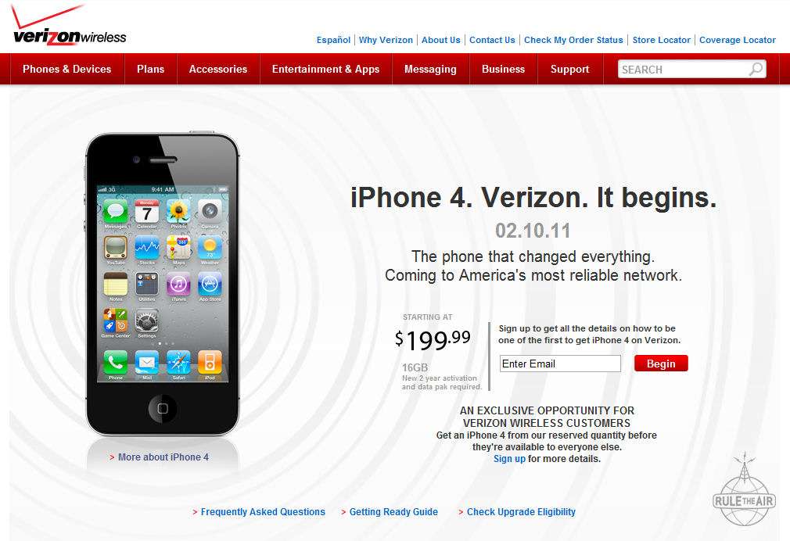The image size is (790, 541).
Task: Open the Español language link
Action: 333,40
